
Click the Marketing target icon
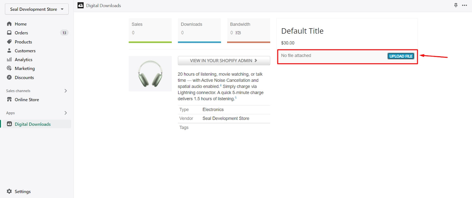coord(9,68)
